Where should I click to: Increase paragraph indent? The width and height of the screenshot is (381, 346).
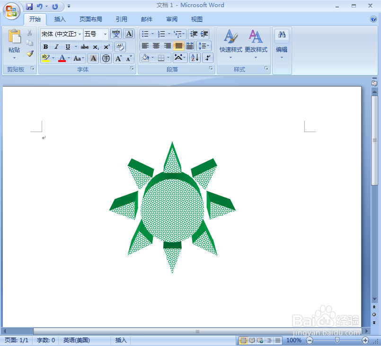coord(204,34)
